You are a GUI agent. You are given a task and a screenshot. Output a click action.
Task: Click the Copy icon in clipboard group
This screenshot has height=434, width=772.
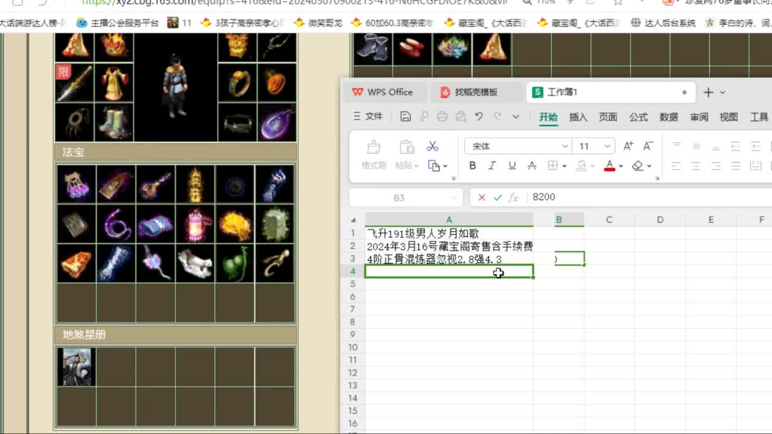434,166
